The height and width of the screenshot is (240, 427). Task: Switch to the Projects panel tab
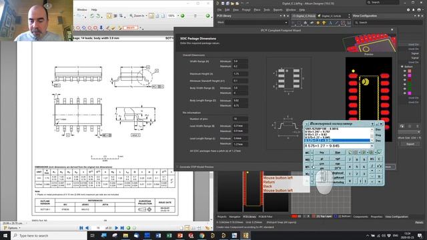click(x=222, y=217)
